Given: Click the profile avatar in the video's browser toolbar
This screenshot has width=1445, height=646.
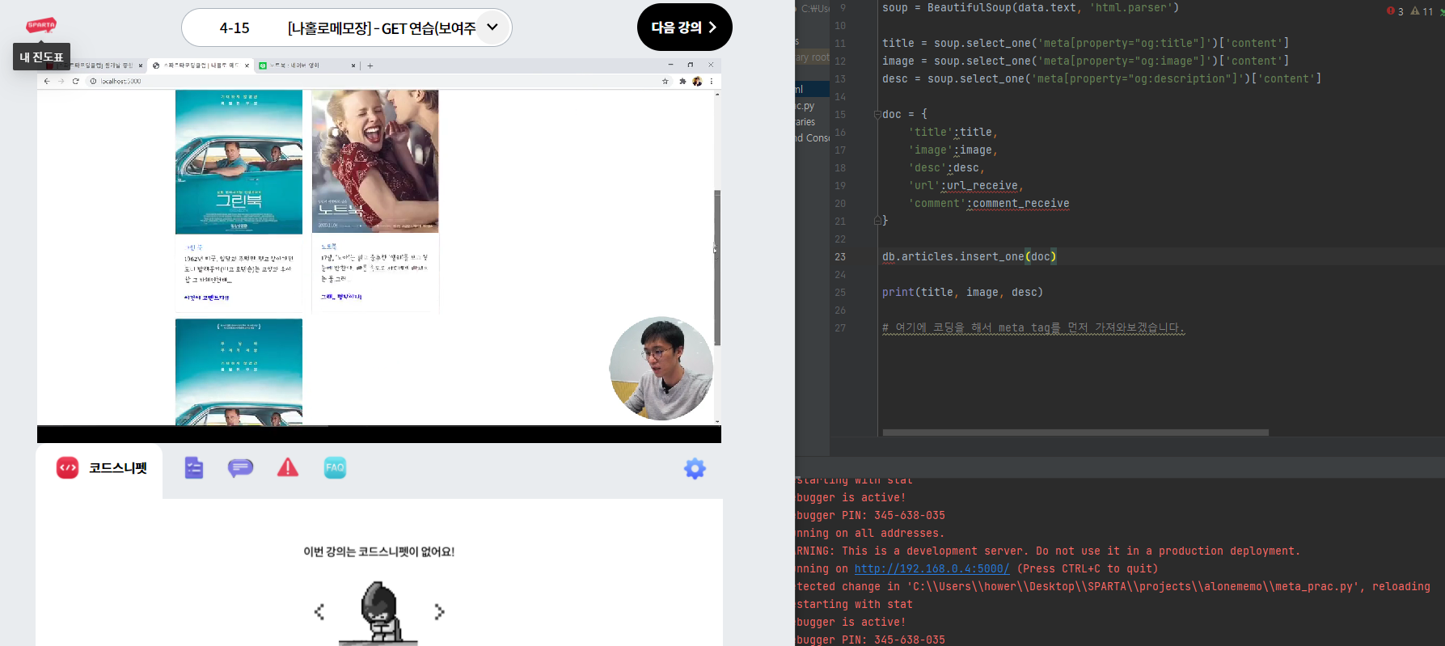Looking at the screenshot, I should point(697,81).
